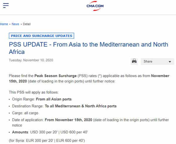Select the Detail breadcrumb item
The width and height of the screenshot is (176, 144).
click(x=27, y=24)
